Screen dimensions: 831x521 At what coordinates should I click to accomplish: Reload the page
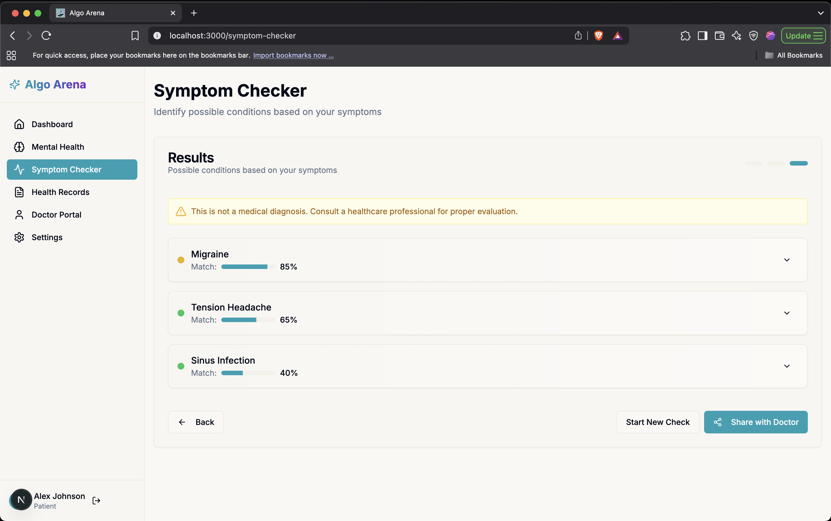[x=46, y=36]
